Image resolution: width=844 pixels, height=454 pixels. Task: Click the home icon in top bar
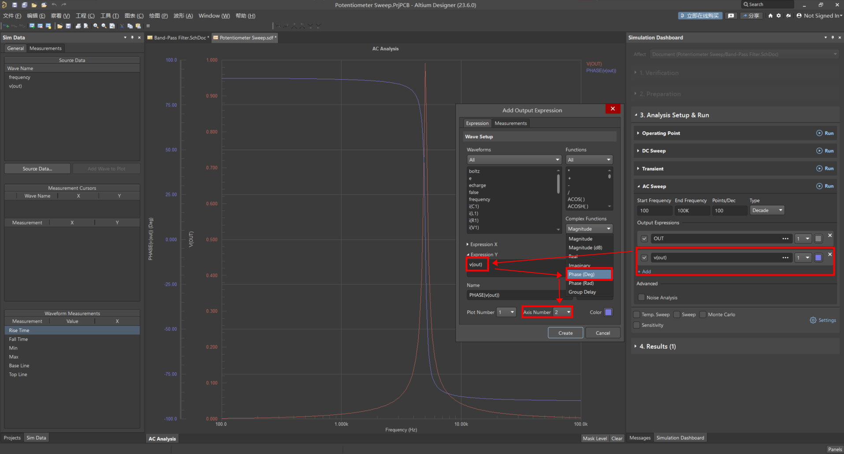pos(770,16)
